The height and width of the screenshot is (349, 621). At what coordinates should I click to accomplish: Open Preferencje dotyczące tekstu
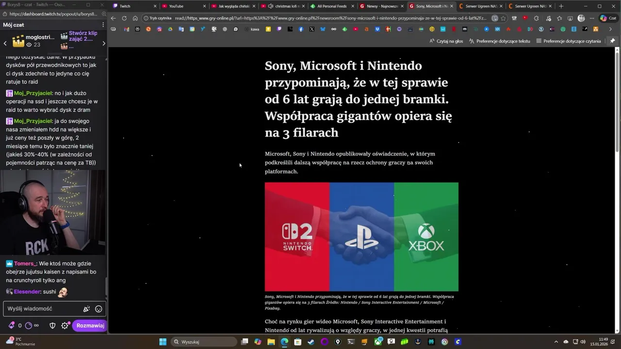[x=500, y=41]
